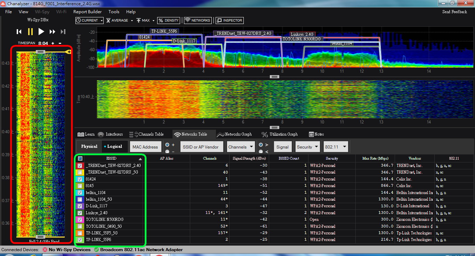Click the fast forward icon
The height and width of the screenshot is (256, 475).
[x=52, y=32]
